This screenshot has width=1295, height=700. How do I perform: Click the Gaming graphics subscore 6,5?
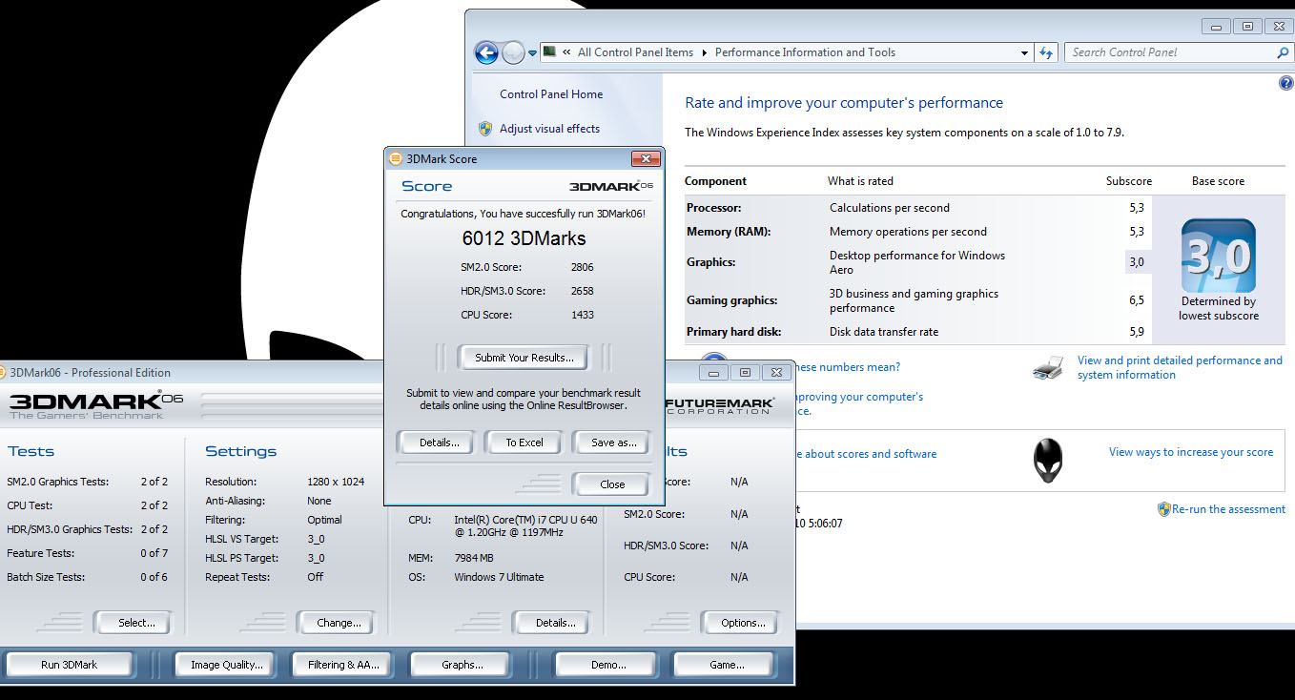1136,300
